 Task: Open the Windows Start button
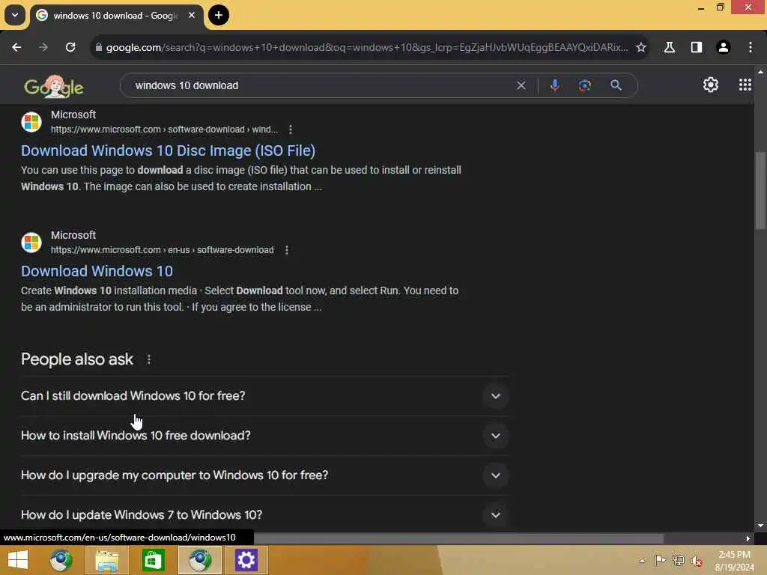tap(18, 560)
